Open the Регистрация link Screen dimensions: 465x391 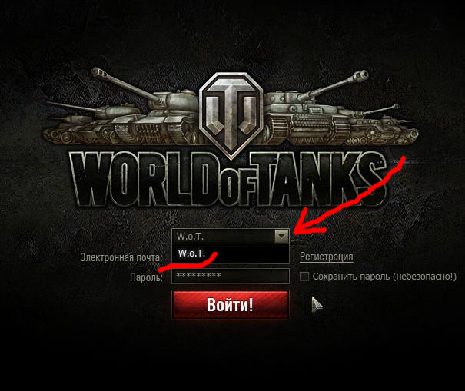coord(326,257)
